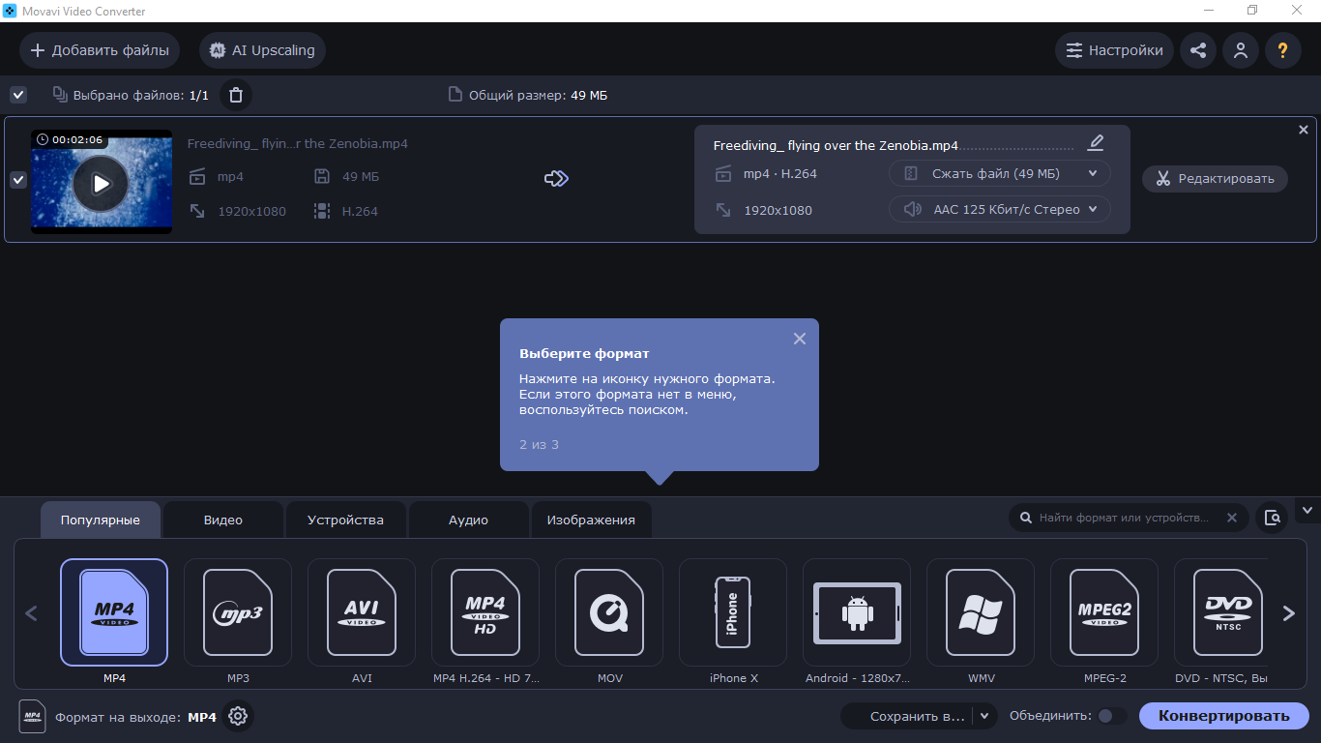Open AI Upscaling feature
This screenshot has height=743, width=1321.
point(262,50)
